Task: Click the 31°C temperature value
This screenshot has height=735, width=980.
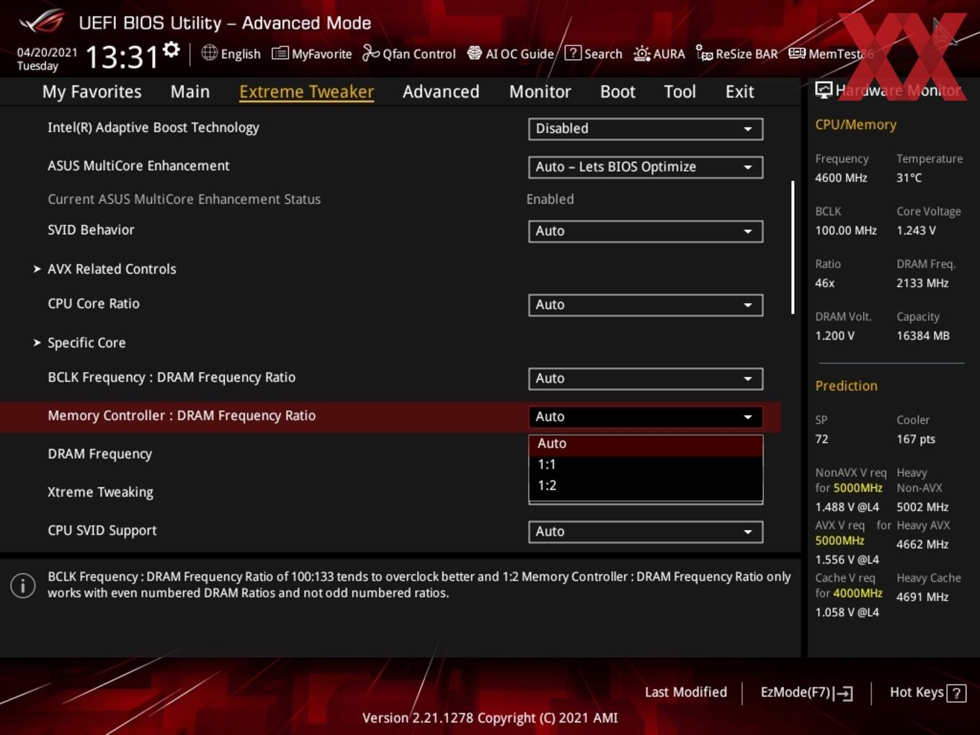Action: pos(909,177)
